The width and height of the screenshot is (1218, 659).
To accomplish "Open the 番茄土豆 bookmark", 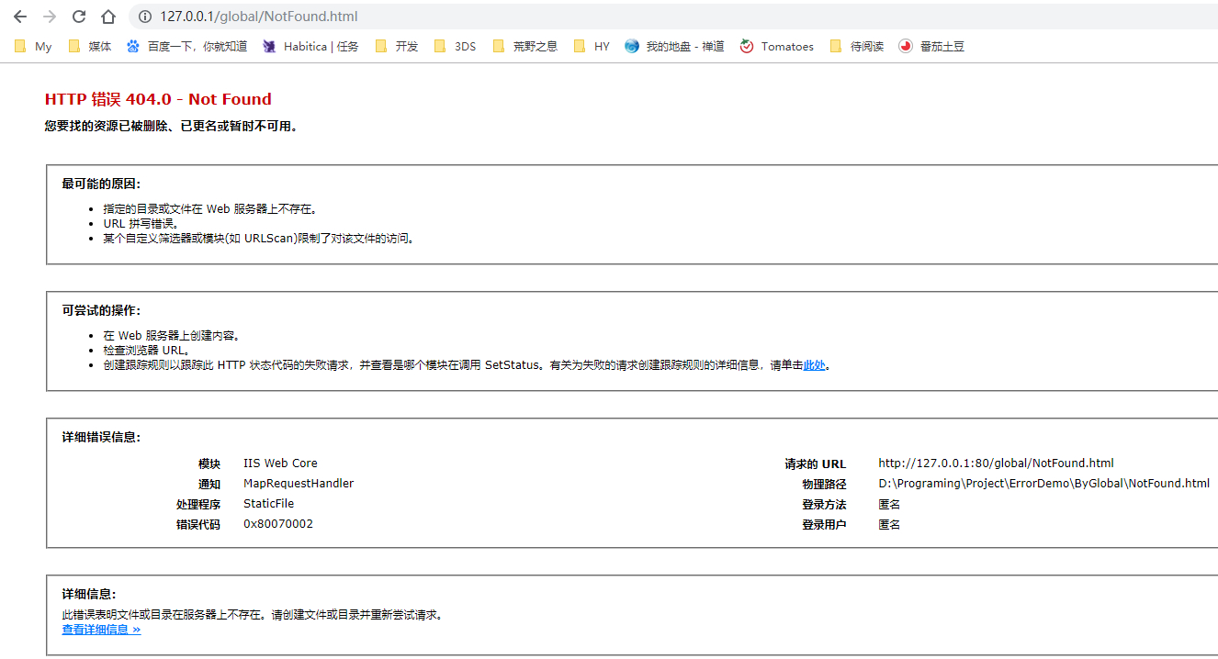I will (931, 46).
